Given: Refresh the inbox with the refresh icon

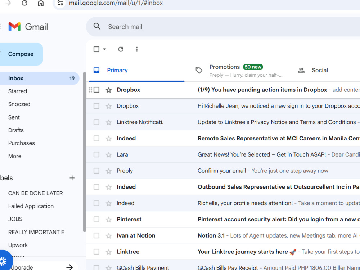Looking at the screenshot, I should (x=121, y=49).
